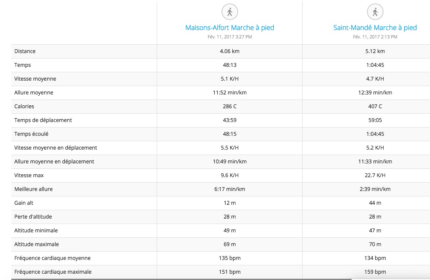
Task: Click the Vitesse moyenne row label
Action: 35,79
